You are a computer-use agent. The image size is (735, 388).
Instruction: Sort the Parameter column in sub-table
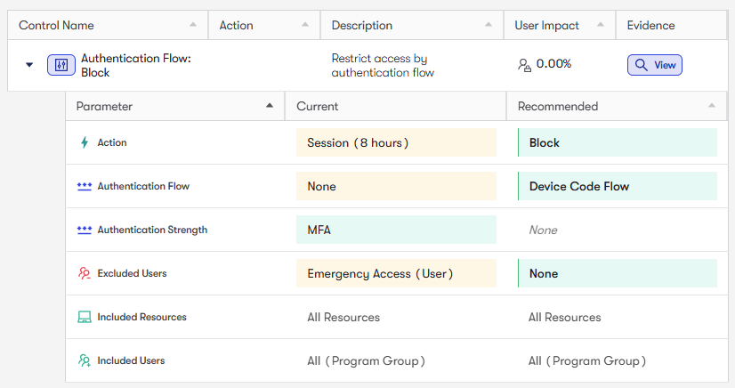point(270,106)
